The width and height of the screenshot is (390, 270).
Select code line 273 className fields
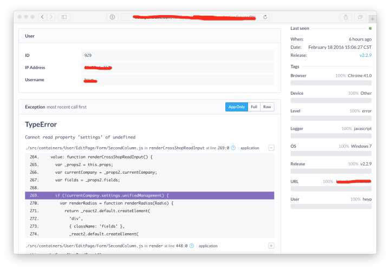(x=149, y=226)
